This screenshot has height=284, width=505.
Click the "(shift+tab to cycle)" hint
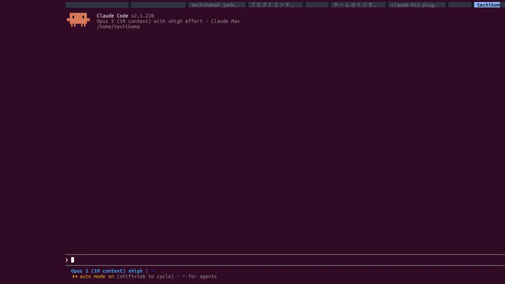(x=145, y=277)
